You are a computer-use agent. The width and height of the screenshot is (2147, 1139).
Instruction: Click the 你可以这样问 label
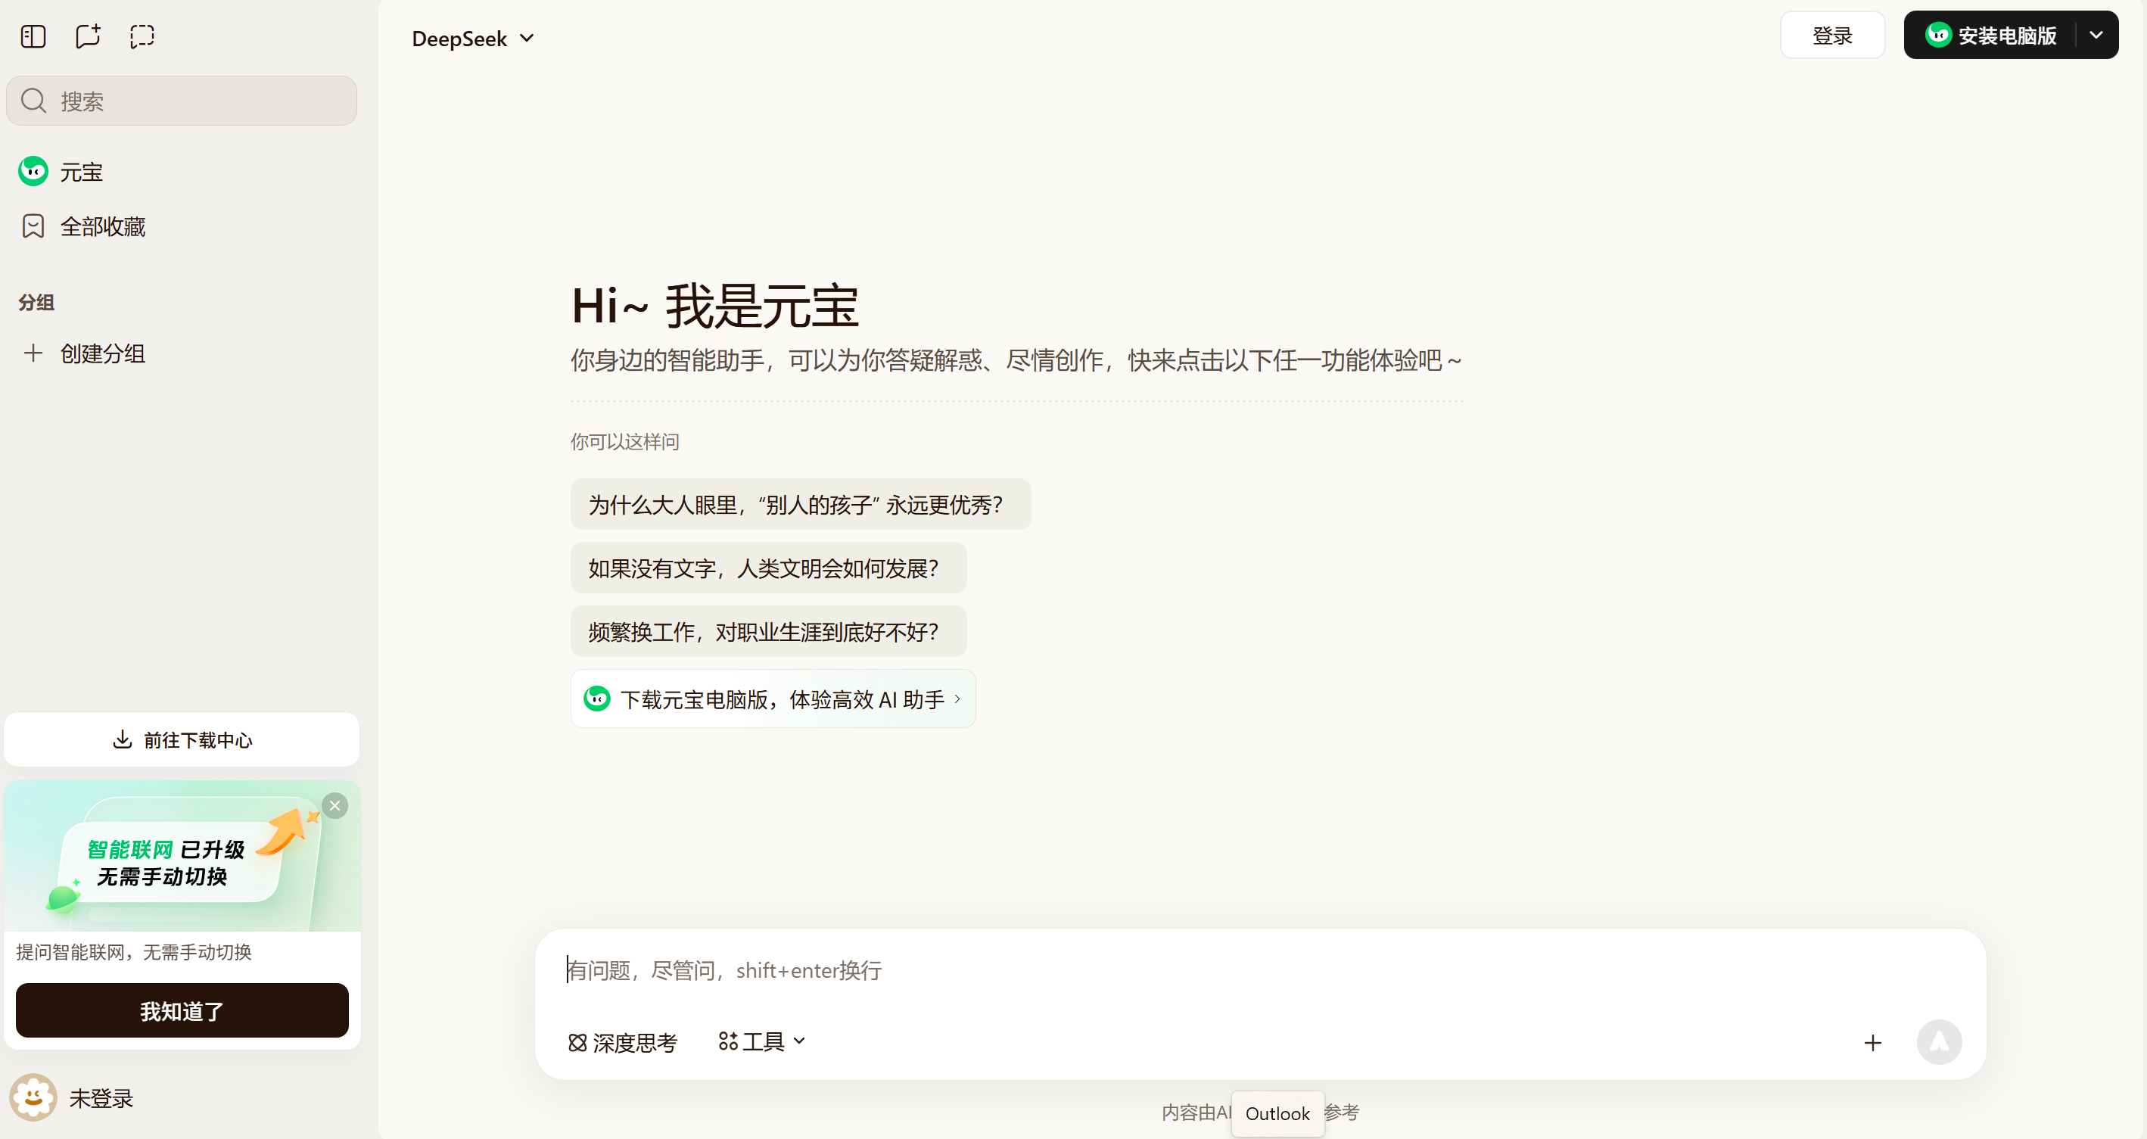(x=625, y=440)
